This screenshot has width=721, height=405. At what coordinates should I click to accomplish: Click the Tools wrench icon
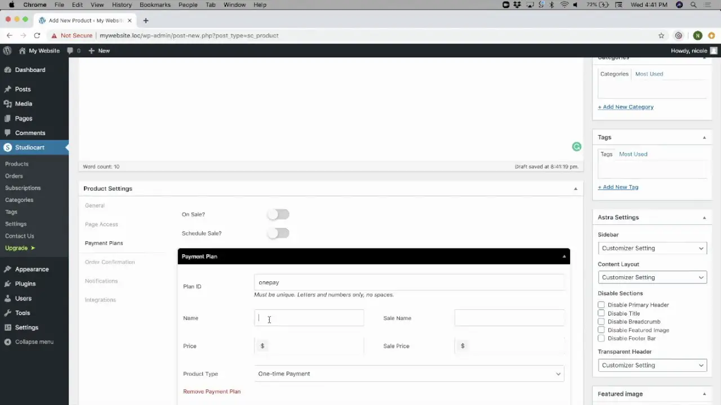click(x=7, y=313)
